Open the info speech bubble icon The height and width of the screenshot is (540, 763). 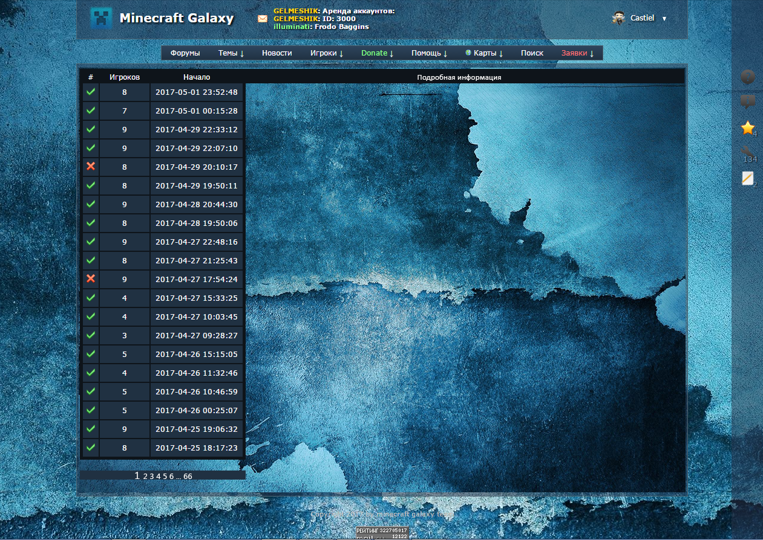coord(748,101)
